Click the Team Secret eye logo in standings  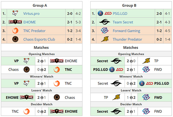click(x=105, y=22)
